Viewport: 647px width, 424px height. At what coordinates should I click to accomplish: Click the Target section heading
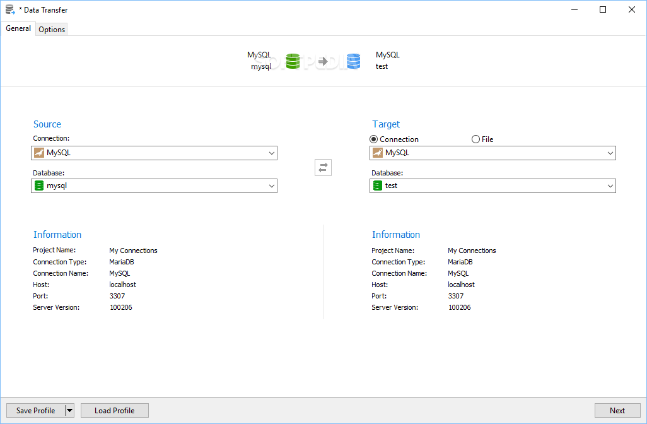[x=386, y=124]
